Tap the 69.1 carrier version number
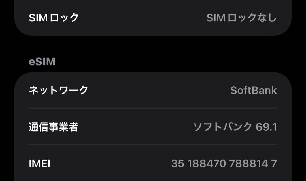This screenshot has height=181, width=306. click(x=266, y=127)
